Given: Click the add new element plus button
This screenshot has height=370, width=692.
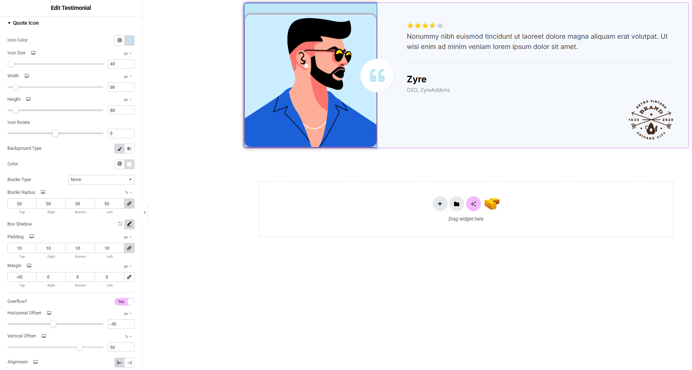Looking at the screenshot, I should [440, 204].
